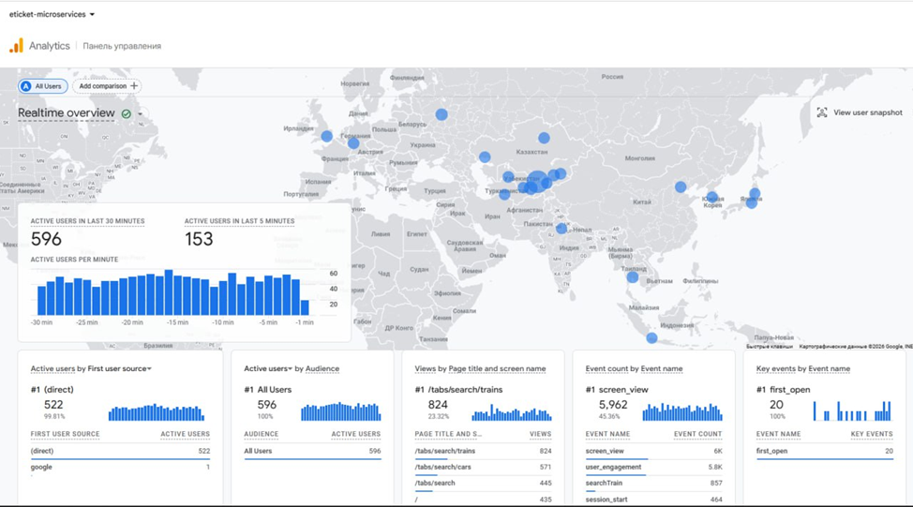
Task: Expand the Realtime overview dropdown arrow
Action: tap(141, 114)
